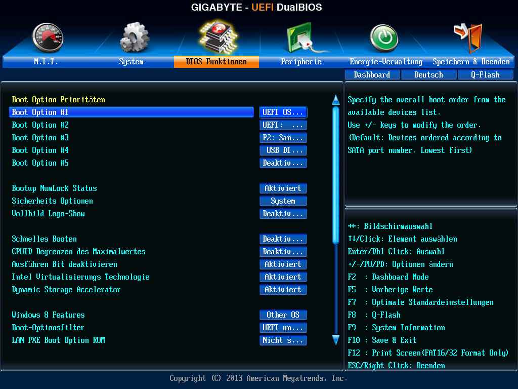Toggle Schnelles Booten Deaktiv... value

coord(283,239)
